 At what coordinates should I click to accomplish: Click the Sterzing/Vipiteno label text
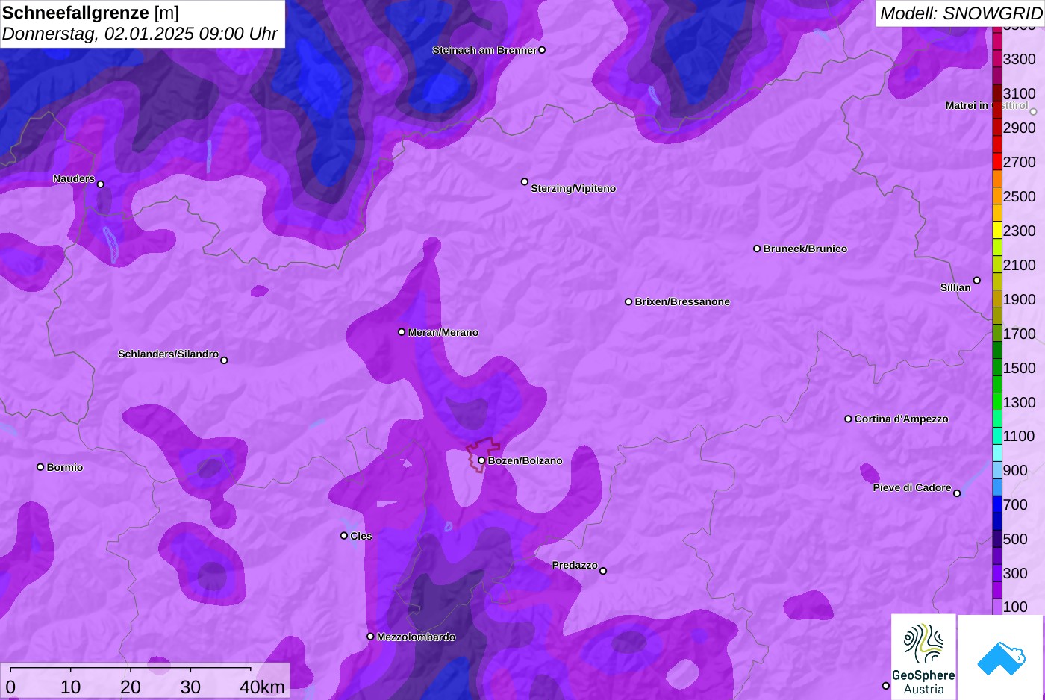573,188
